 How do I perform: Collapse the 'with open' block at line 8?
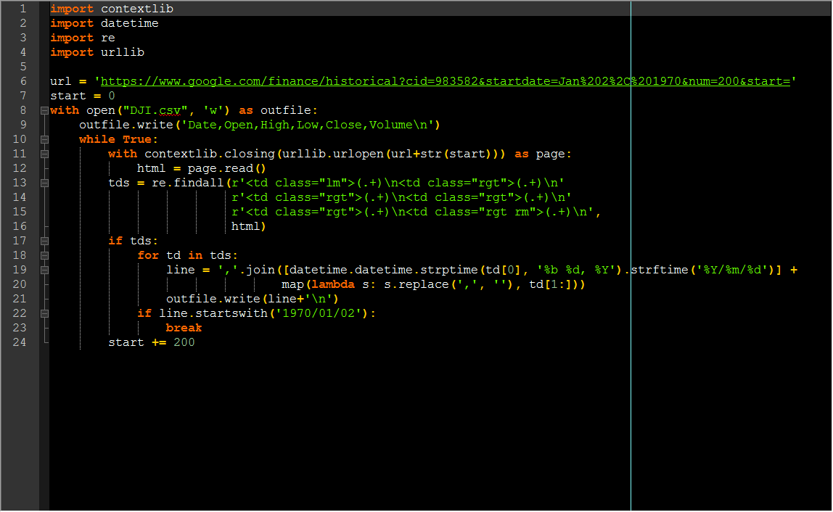pos(45,110)
